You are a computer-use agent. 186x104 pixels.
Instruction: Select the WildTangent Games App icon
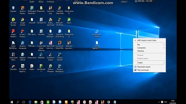click(x=32, y=10)
